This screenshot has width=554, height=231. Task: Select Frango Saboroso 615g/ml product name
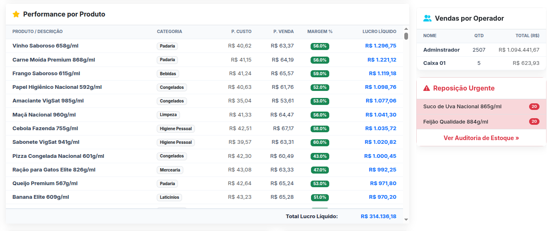pyautogui.click(x=46, y=73)
